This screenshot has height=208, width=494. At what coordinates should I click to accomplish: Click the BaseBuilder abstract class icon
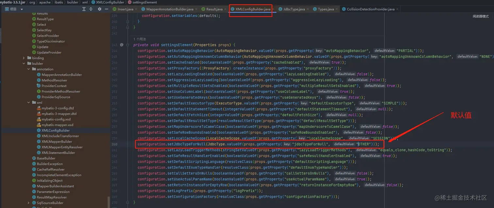[x=34, y=158]
